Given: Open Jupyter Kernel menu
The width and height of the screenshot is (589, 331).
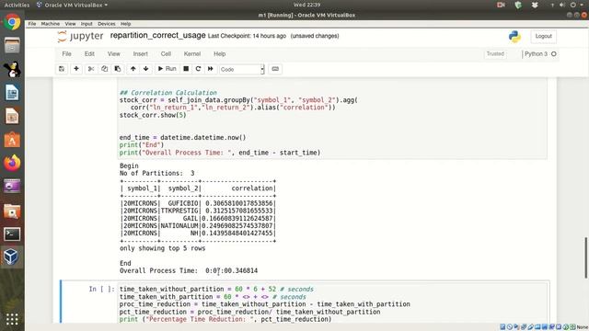Looking at the screenshot, I should [x=192, y=54].
